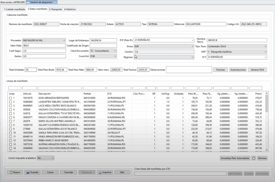This screenshot has width=275, height=182.
Task: Tick the checkbox for line 1 KIVIK ARMAZON REPOSAPIES
Action: coord(11,98)
